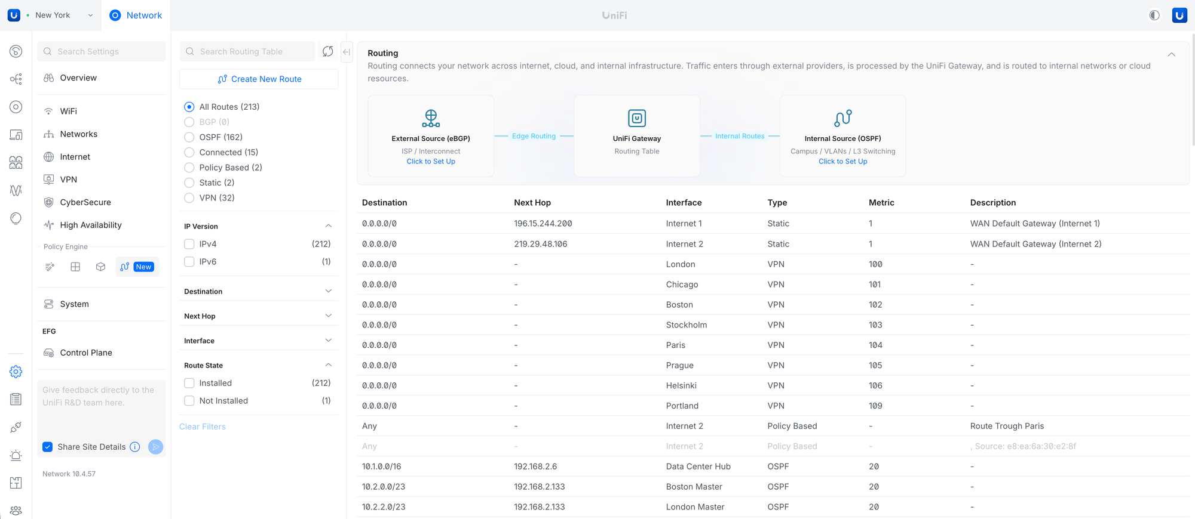This screenshot has width=1195, height=519.
Task: Expand the Next Hop filter section
Action: 328,316
